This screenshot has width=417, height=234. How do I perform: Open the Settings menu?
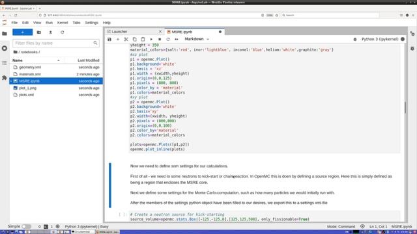91,23
